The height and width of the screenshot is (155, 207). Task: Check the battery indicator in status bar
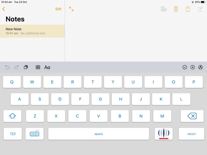coord(203,2)
